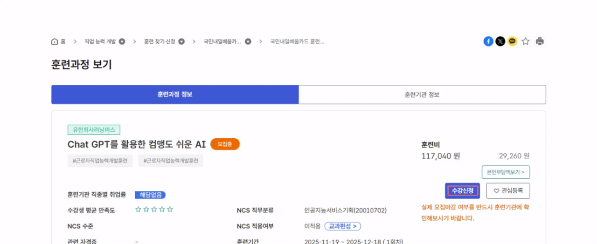Switch to the 훈련기관 정보 tab
The height and width of the screenshot is (244, 597).
tap(422, 95)
